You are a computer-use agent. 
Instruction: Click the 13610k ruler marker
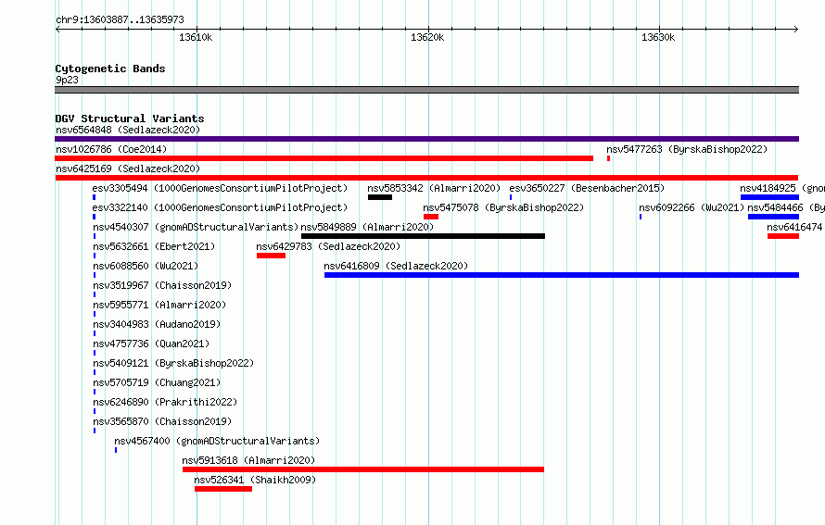point(196,37)
